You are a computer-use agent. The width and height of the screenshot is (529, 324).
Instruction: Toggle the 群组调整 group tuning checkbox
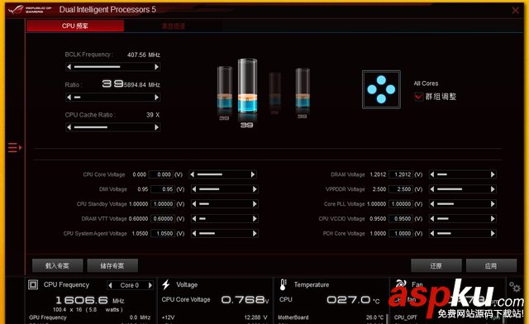coord(418,97)
